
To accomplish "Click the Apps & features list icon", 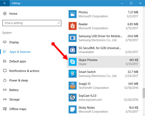I will coord(5,52).
